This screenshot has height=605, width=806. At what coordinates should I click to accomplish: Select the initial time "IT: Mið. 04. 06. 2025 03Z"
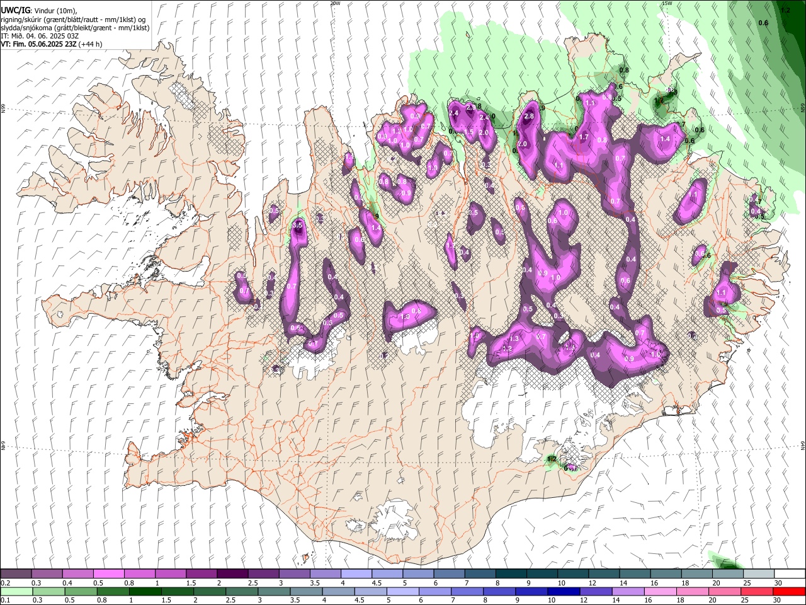(40, 36)
